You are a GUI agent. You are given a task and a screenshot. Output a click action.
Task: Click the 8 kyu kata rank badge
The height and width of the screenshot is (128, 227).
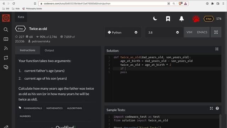(20, 29)
